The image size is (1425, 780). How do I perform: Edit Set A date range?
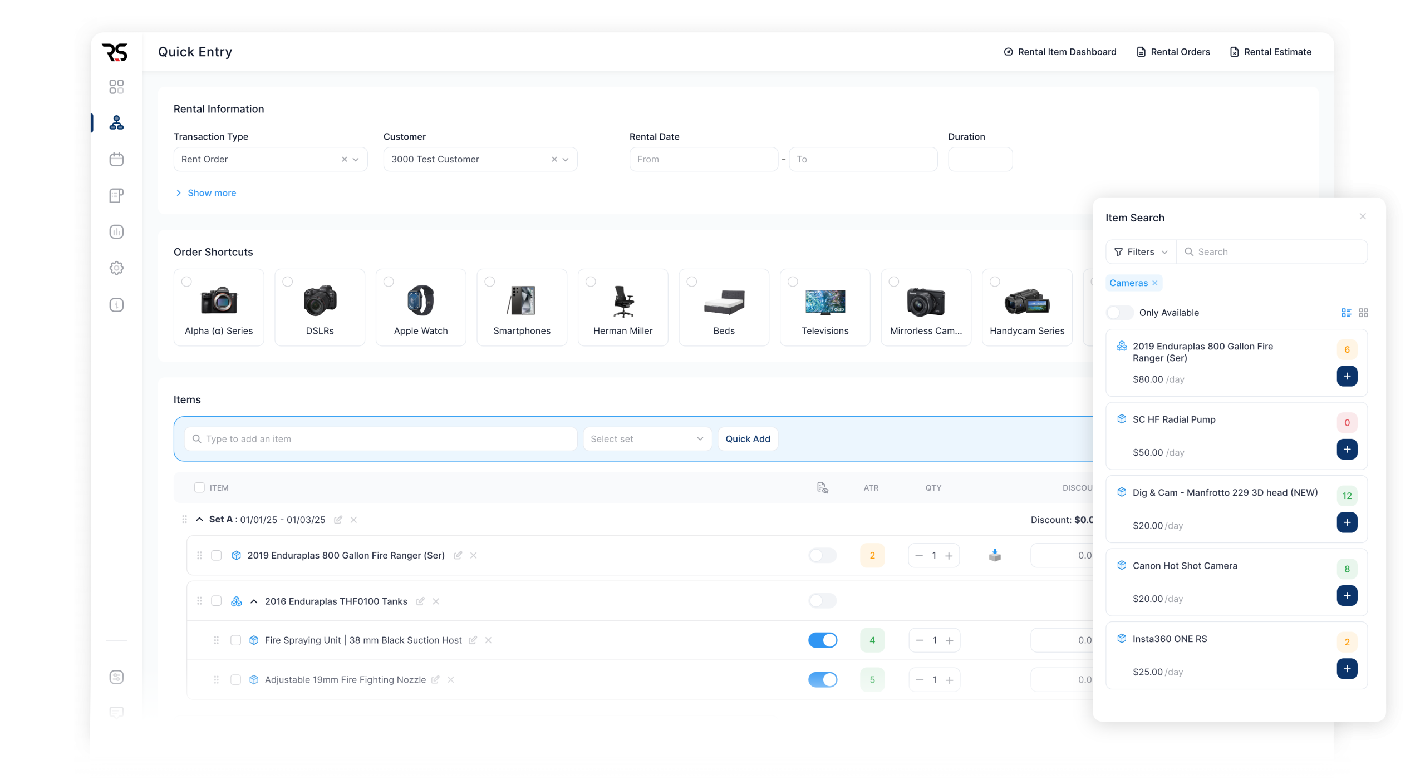click(x=338, y=520)
